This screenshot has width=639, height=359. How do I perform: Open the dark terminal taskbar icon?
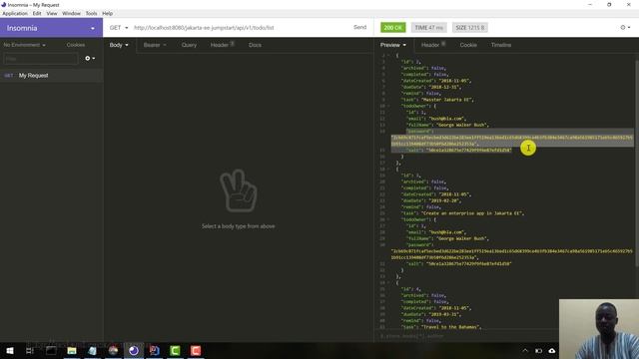click(51, 350)
